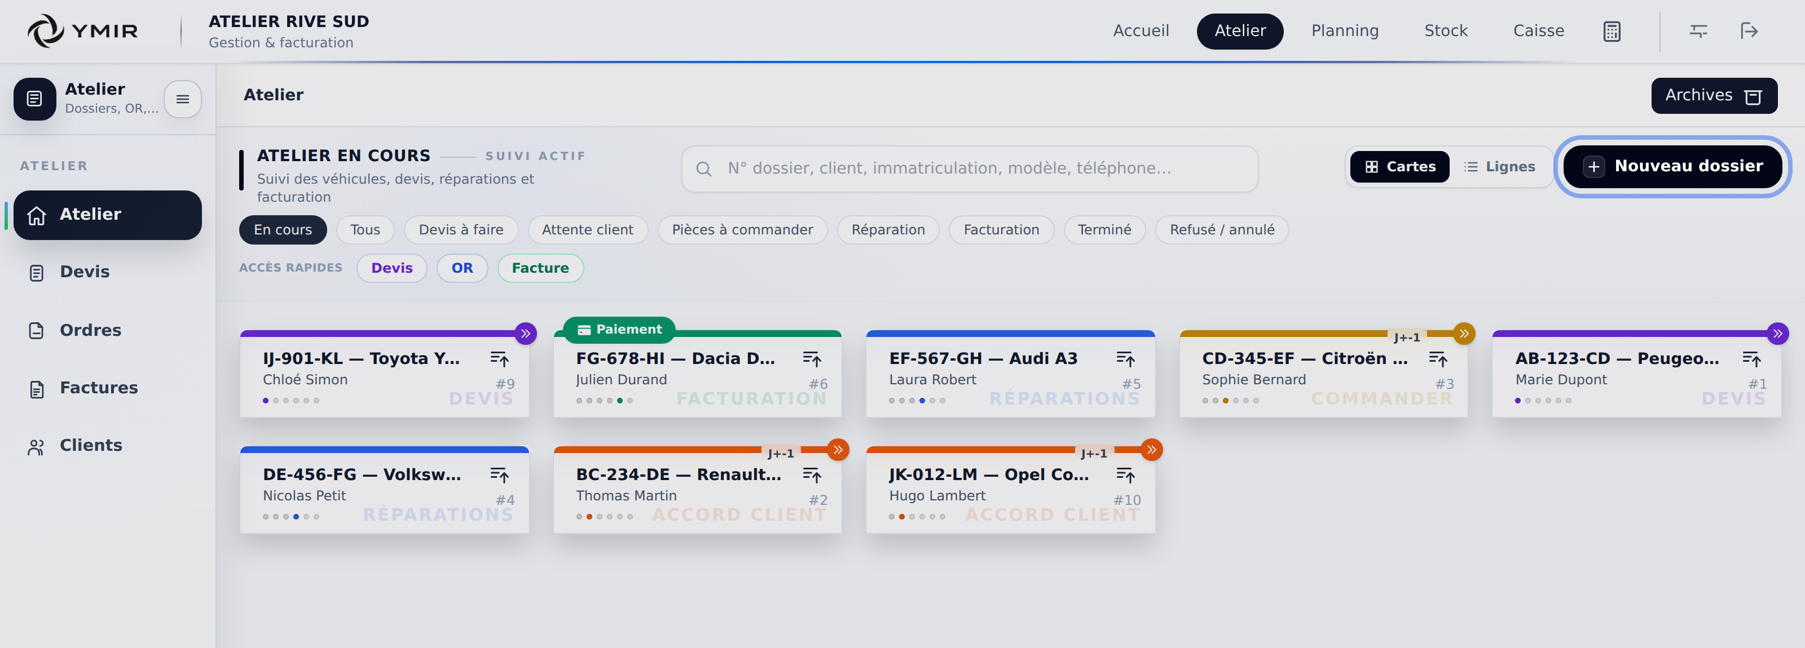Viewport: 1805px width, 648px height.
Task: Click customer name Marie Dupont
Action: [1560, 379]
